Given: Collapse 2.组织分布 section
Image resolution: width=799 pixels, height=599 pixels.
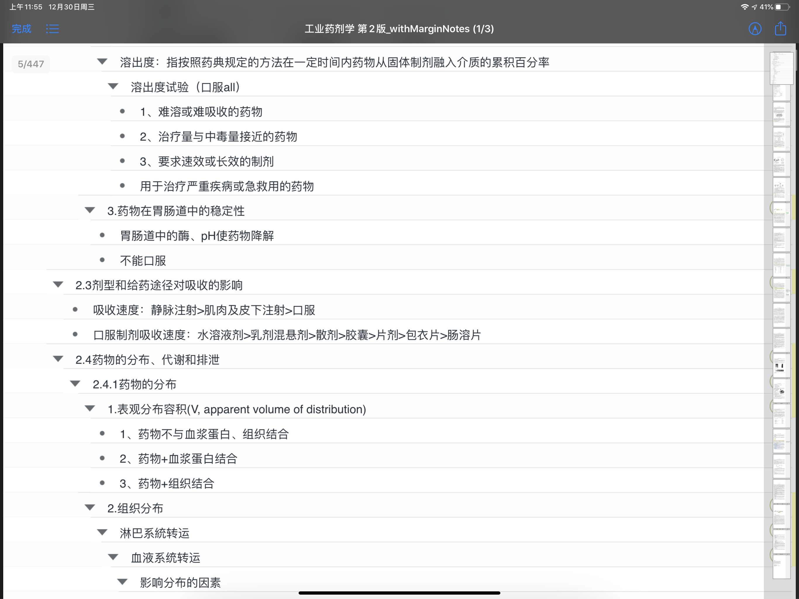Looking at the screenshot, I should click(x=89, y=507).
